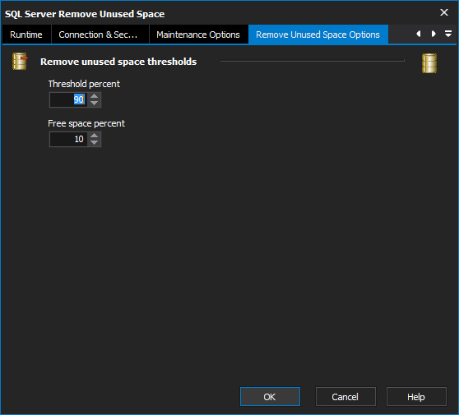The width and height of the screenshot is (459, 415).
Task: Decrease Free space percent value
Action: (95, 143)
